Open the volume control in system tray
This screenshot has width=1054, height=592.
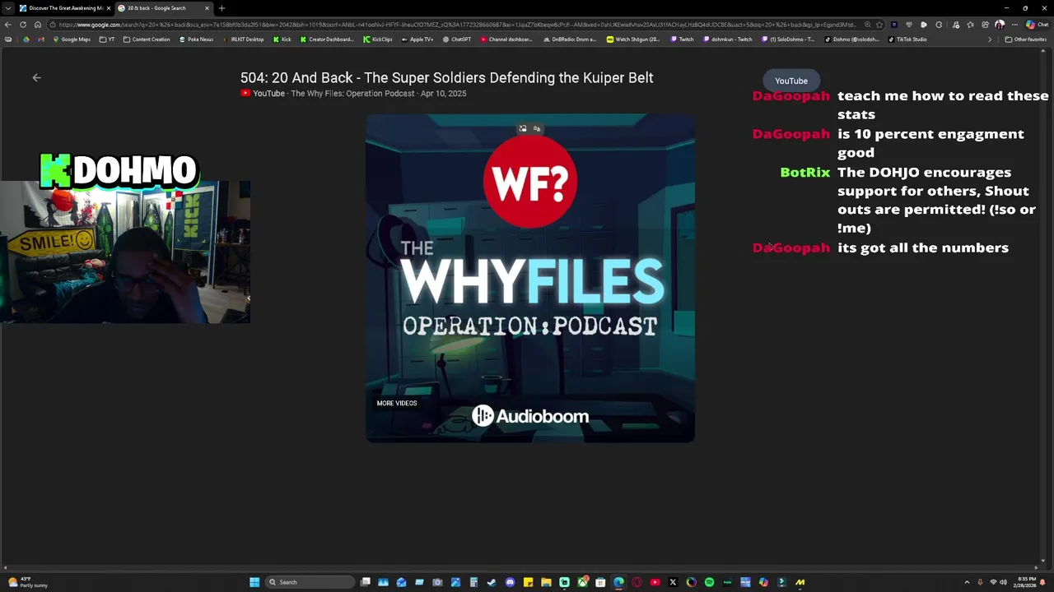coord(1003,582)
